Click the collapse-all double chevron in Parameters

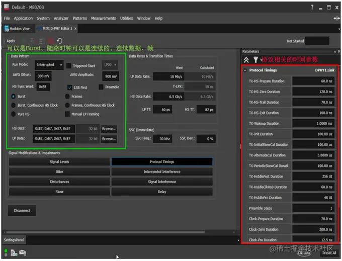coord(246,59)
